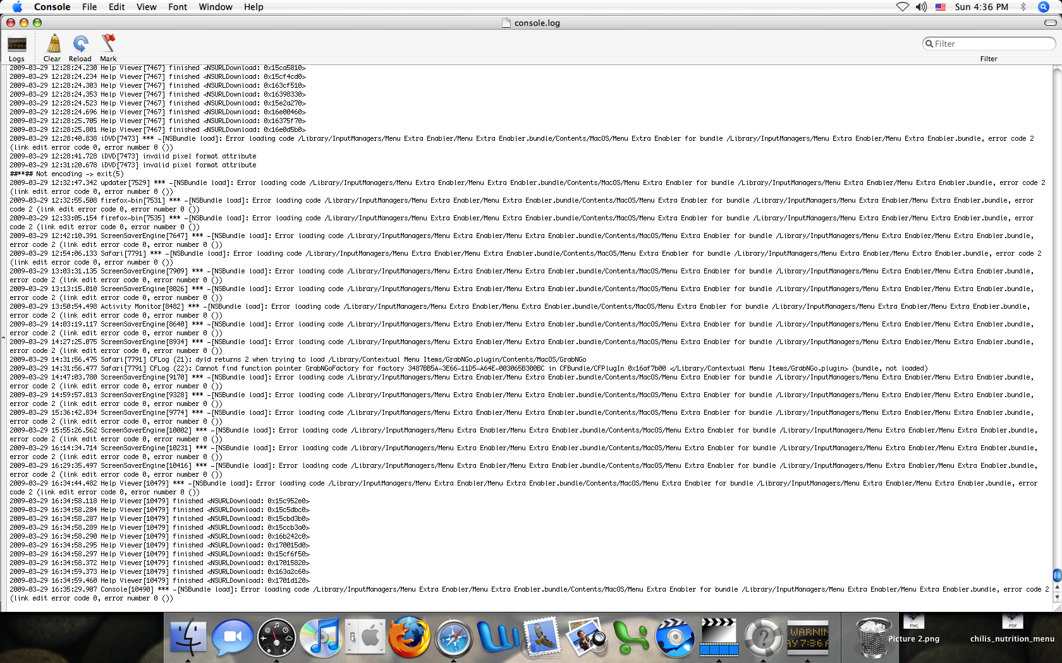Open the Bluetooth status menu
This screenshot has width=1062, height=663.
point(1023,7)
